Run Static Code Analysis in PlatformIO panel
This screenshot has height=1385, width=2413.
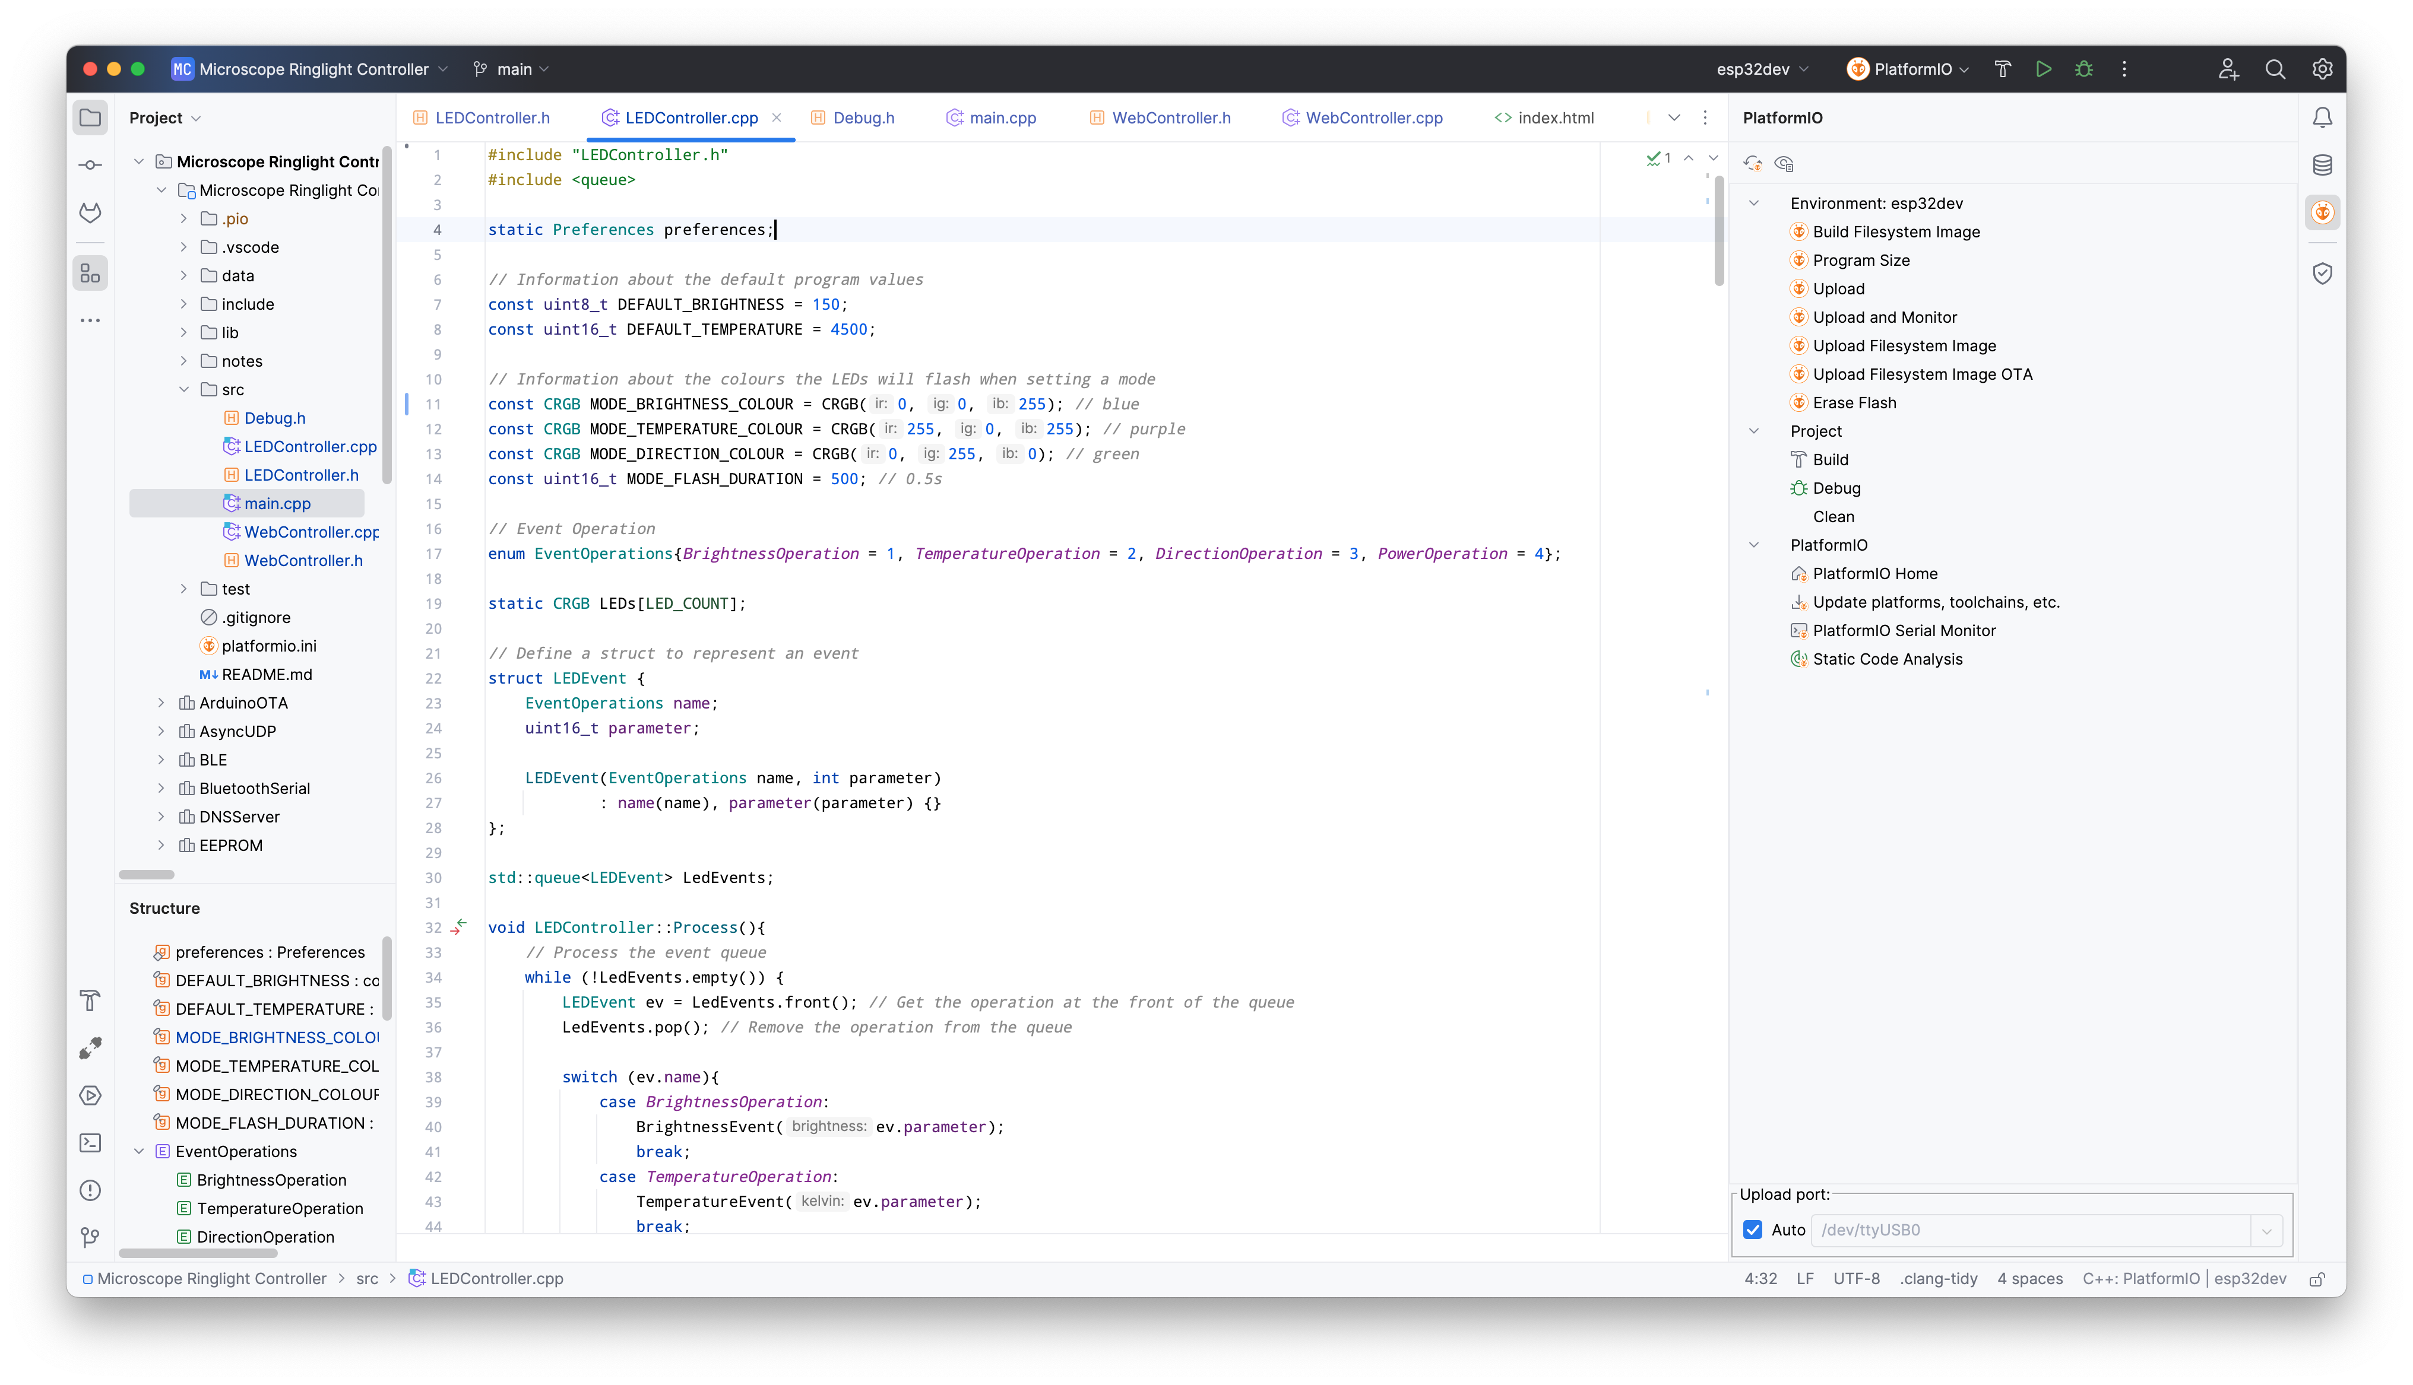(1887, 658)
